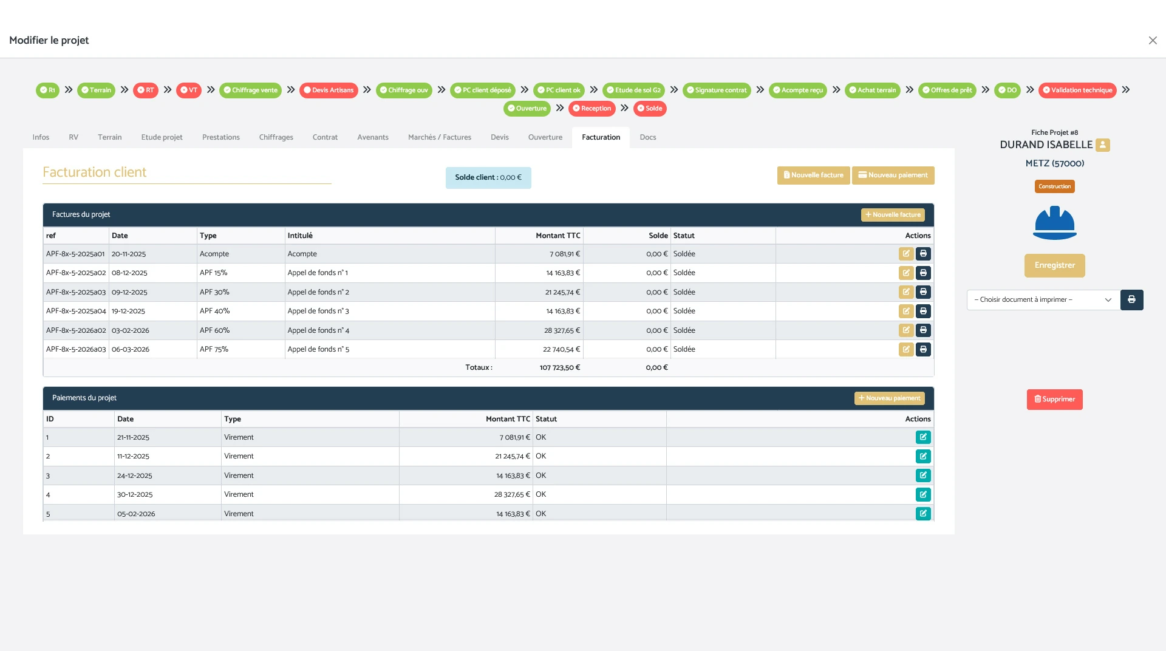Print the Appel de fonds n° 1 invoice
The height and width of the screenshot is (651, 1166).
pyautogui.click(x=923, y=273)
